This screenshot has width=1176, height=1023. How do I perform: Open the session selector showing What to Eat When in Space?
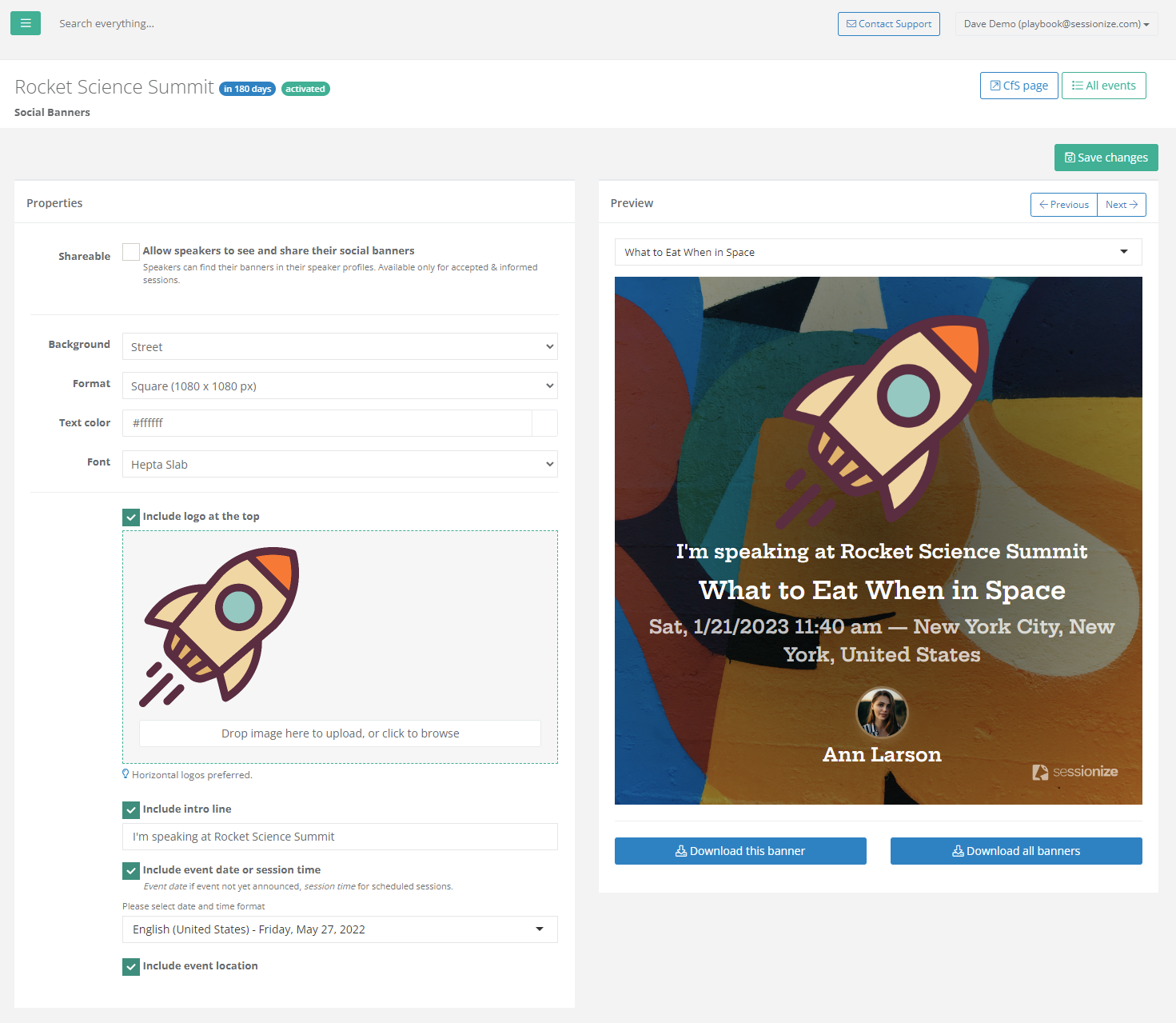click(877, 252)
